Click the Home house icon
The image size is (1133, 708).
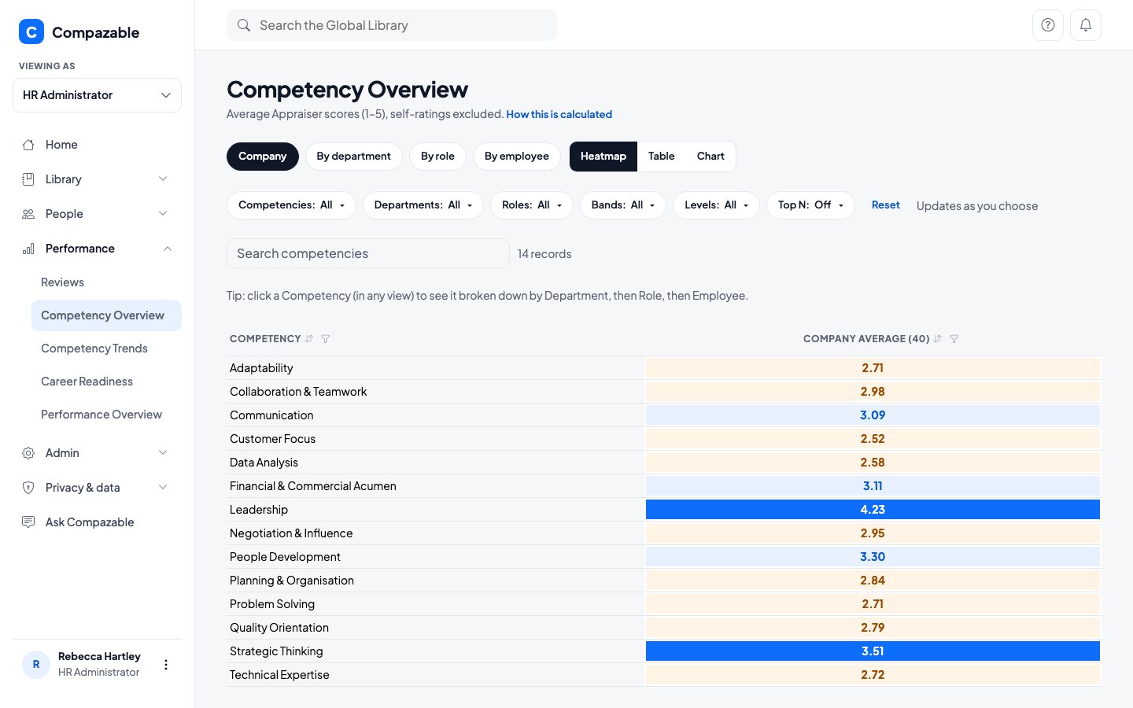coord(28,145)
